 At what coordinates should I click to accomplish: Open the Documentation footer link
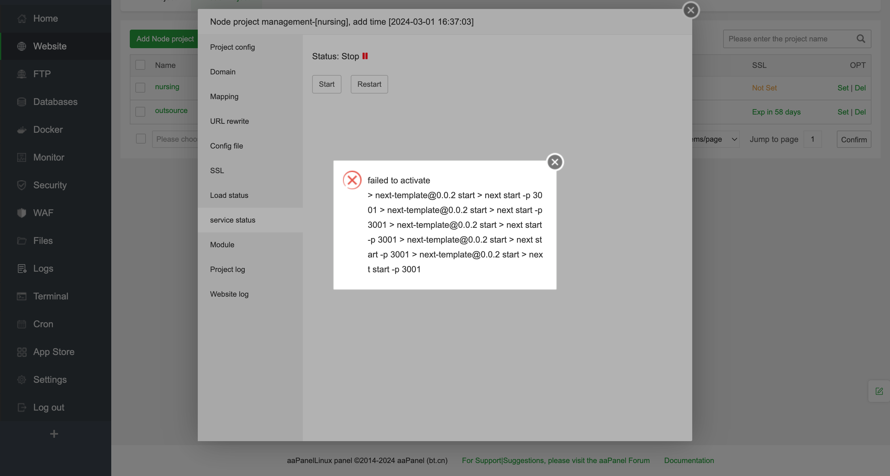point(689,460)
